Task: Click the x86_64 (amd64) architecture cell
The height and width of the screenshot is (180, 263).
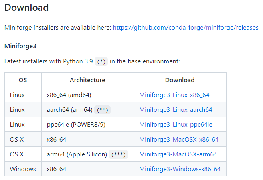Action: 68,95
